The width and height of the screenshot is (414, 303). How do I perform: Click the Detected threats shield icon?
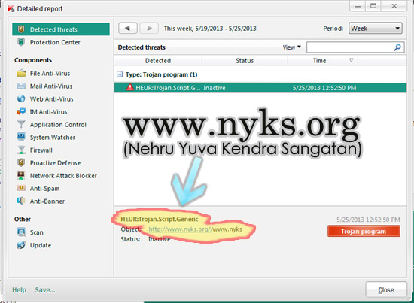[x=21, y=29]
